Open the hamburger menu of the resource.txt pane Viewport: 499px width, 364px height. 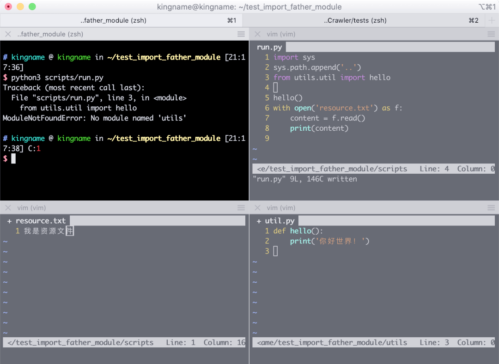241,208
